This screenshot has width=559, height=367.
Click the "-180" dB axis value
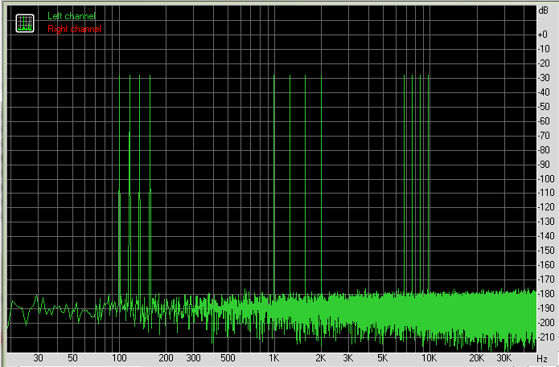click(546, 294)
